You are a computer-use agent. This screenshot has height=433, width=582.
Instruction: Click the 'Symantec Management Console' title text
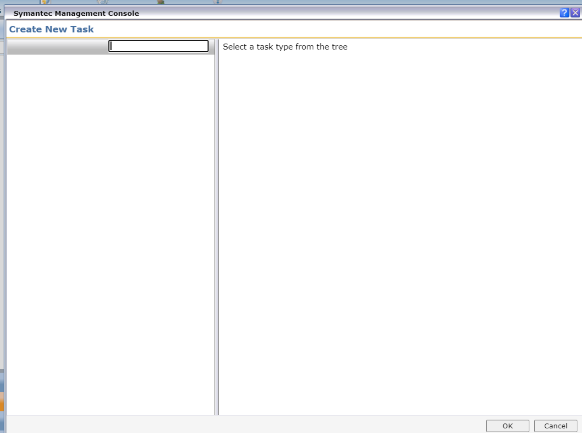76,13
